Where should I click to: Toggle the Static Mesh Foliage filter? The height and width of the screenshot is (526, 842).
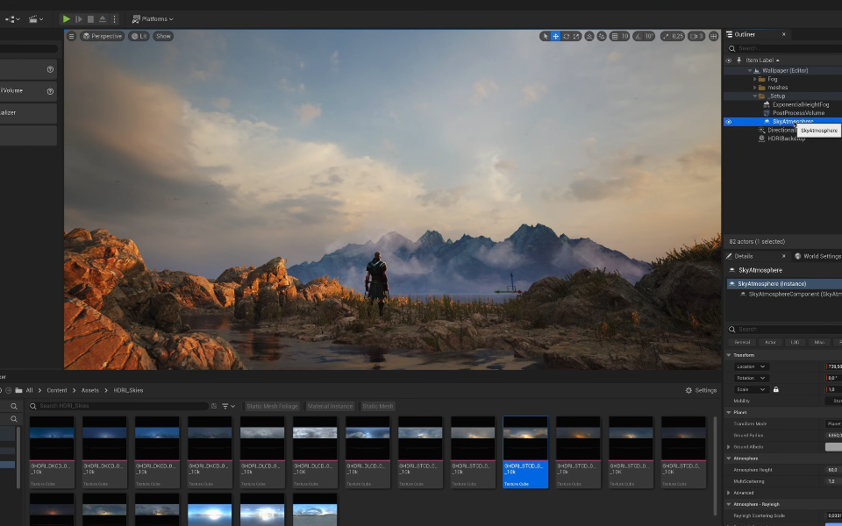point(272,406)
